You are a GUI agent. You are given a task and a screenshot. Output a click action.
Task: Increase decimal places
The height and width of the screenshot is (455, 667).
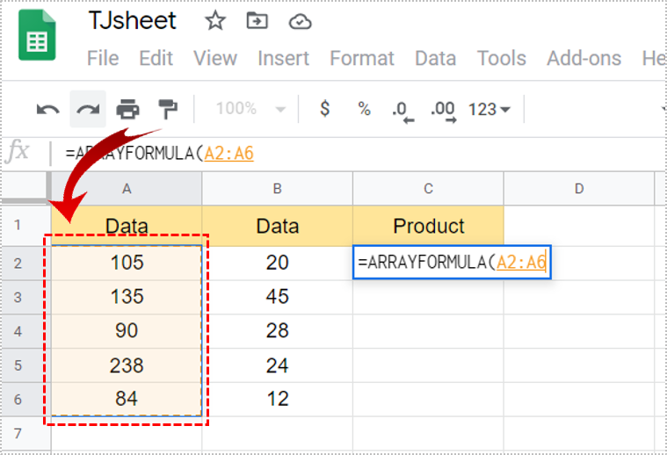(441, 110)
